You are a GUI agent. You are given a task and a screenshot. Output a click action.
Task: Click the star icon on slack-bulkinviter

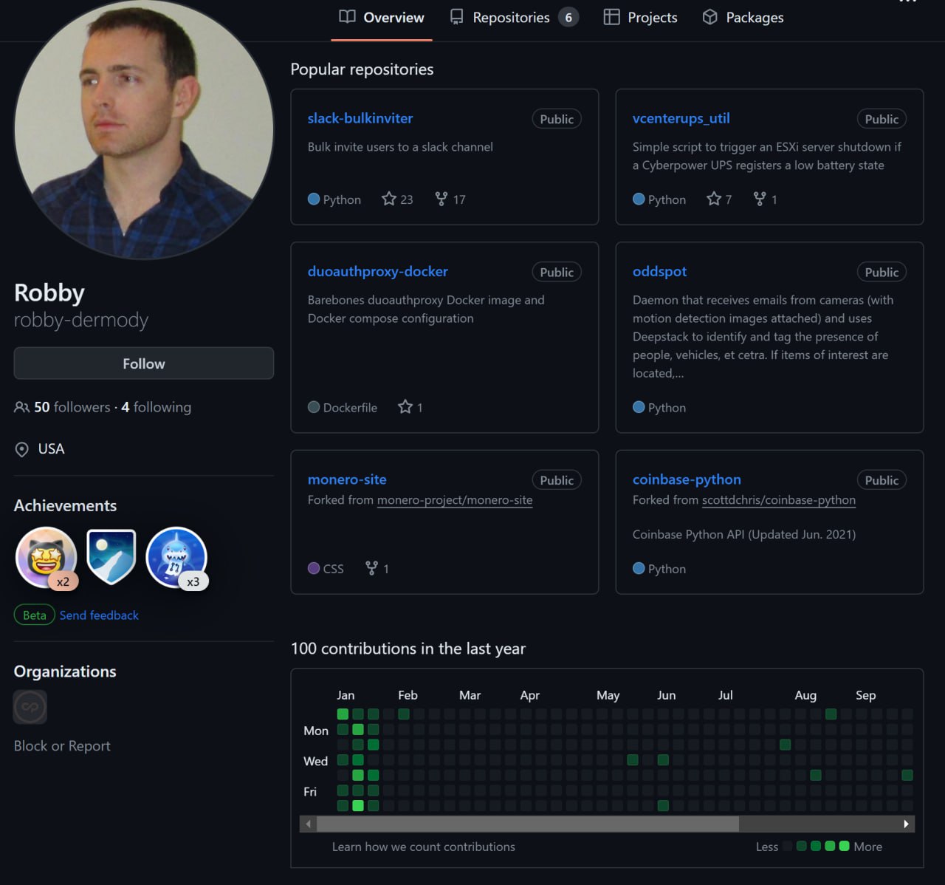pos(389,199)
